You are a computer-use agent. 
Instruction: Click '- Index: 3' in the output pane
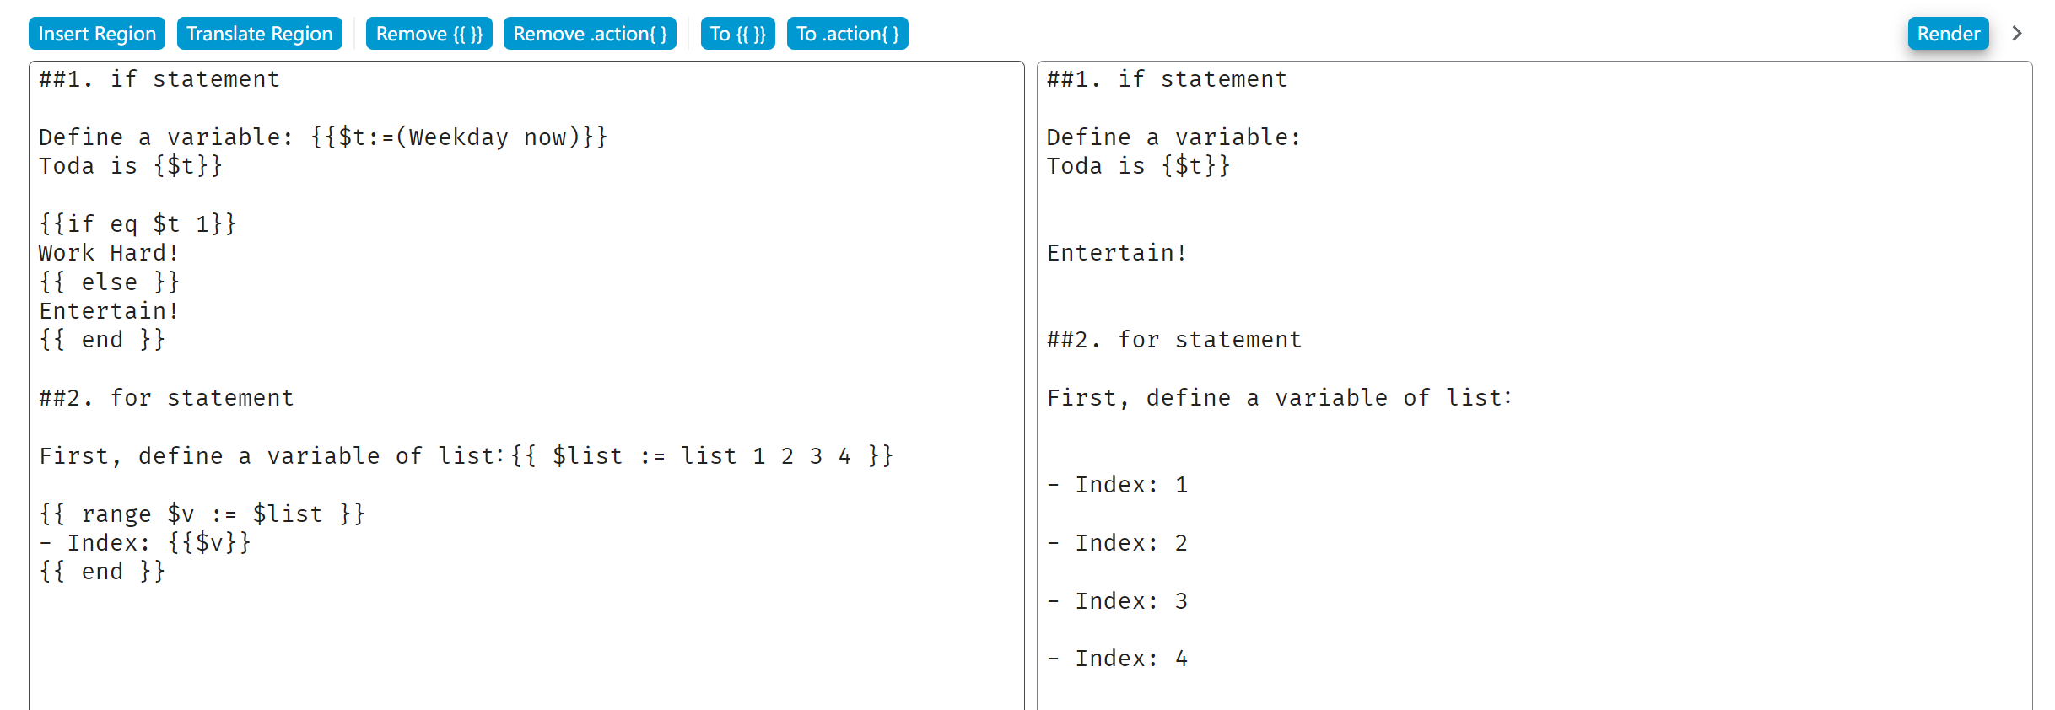click(1117, 601)
